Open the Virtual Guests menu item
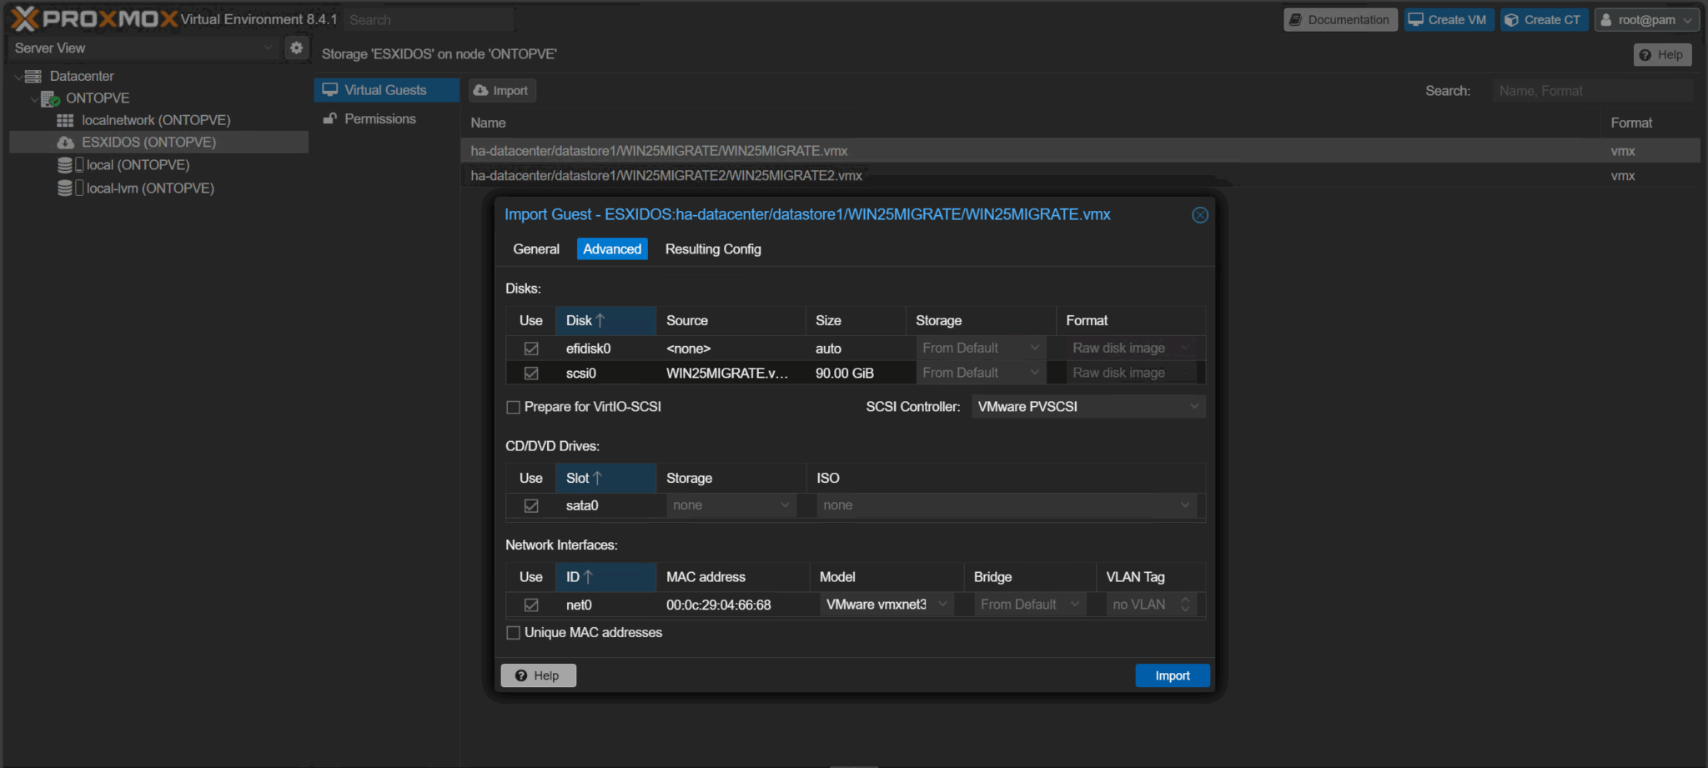Image resolution: width=1708 pixels, height=768 pixels. (x=386, y=90)
